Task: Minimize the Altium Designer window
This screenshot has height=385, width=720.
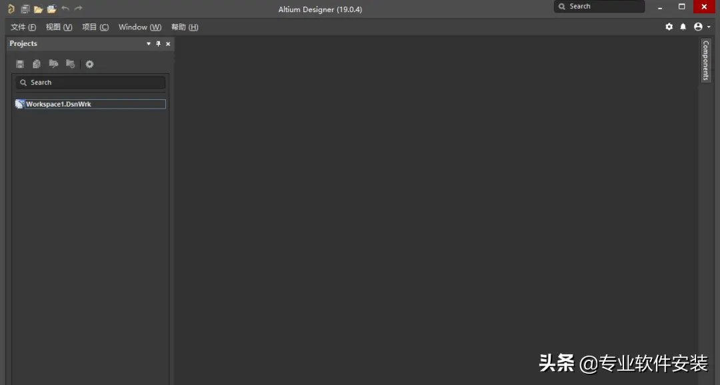Action: [x=660, y=7]
